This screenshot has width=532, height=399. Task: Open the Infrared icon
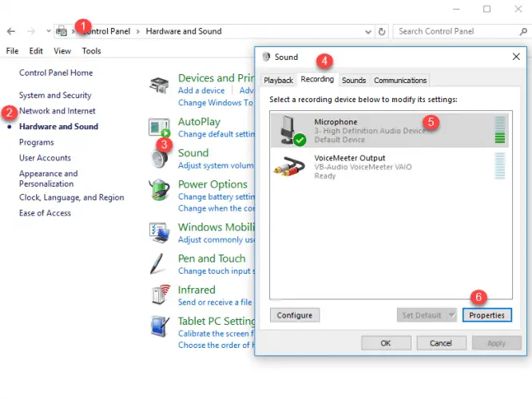160,295
